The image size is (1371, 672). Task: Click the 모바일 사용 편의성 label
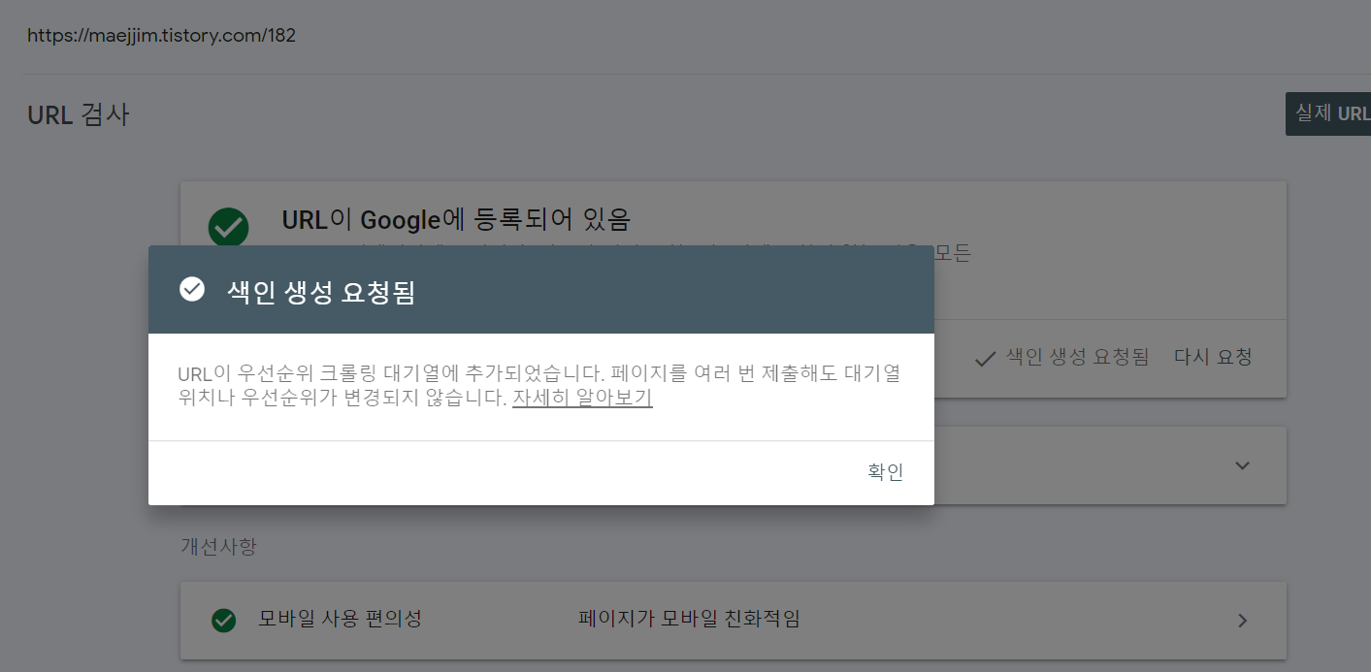click(x=340, y=619)
